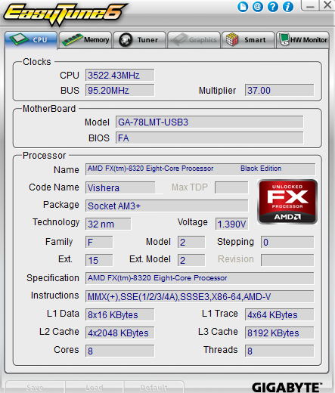Click the Specification field
This screenshot has height=393, width=335.
(x=200, y=278)
